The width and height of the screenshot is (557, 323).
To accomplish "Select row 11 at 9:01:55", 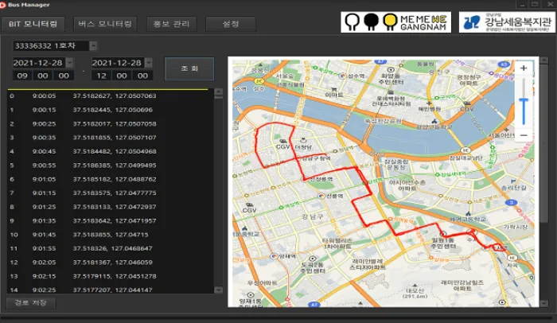I will [110, 248].
